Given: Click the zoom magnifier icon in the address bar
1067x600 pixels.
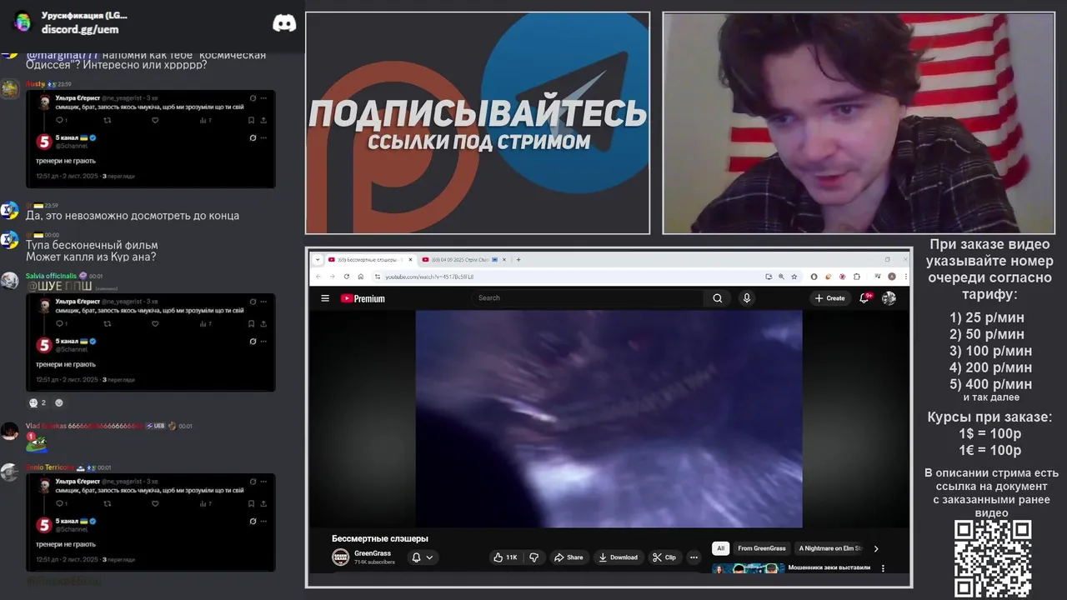Looking at the screenshot, I should tap(780, 277).
